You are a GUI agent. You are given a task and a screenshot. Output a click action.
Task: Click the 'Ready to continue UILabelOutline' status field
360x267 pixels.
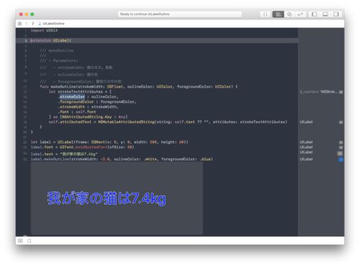point(180,14)
